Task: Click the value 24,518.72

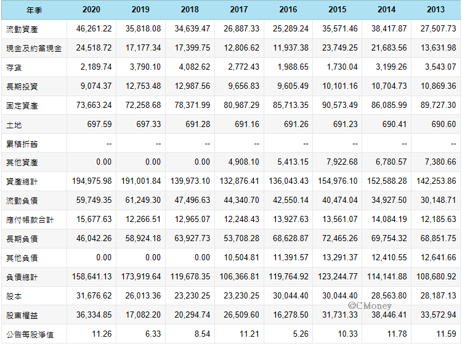Action: click(x=94, y=47)
